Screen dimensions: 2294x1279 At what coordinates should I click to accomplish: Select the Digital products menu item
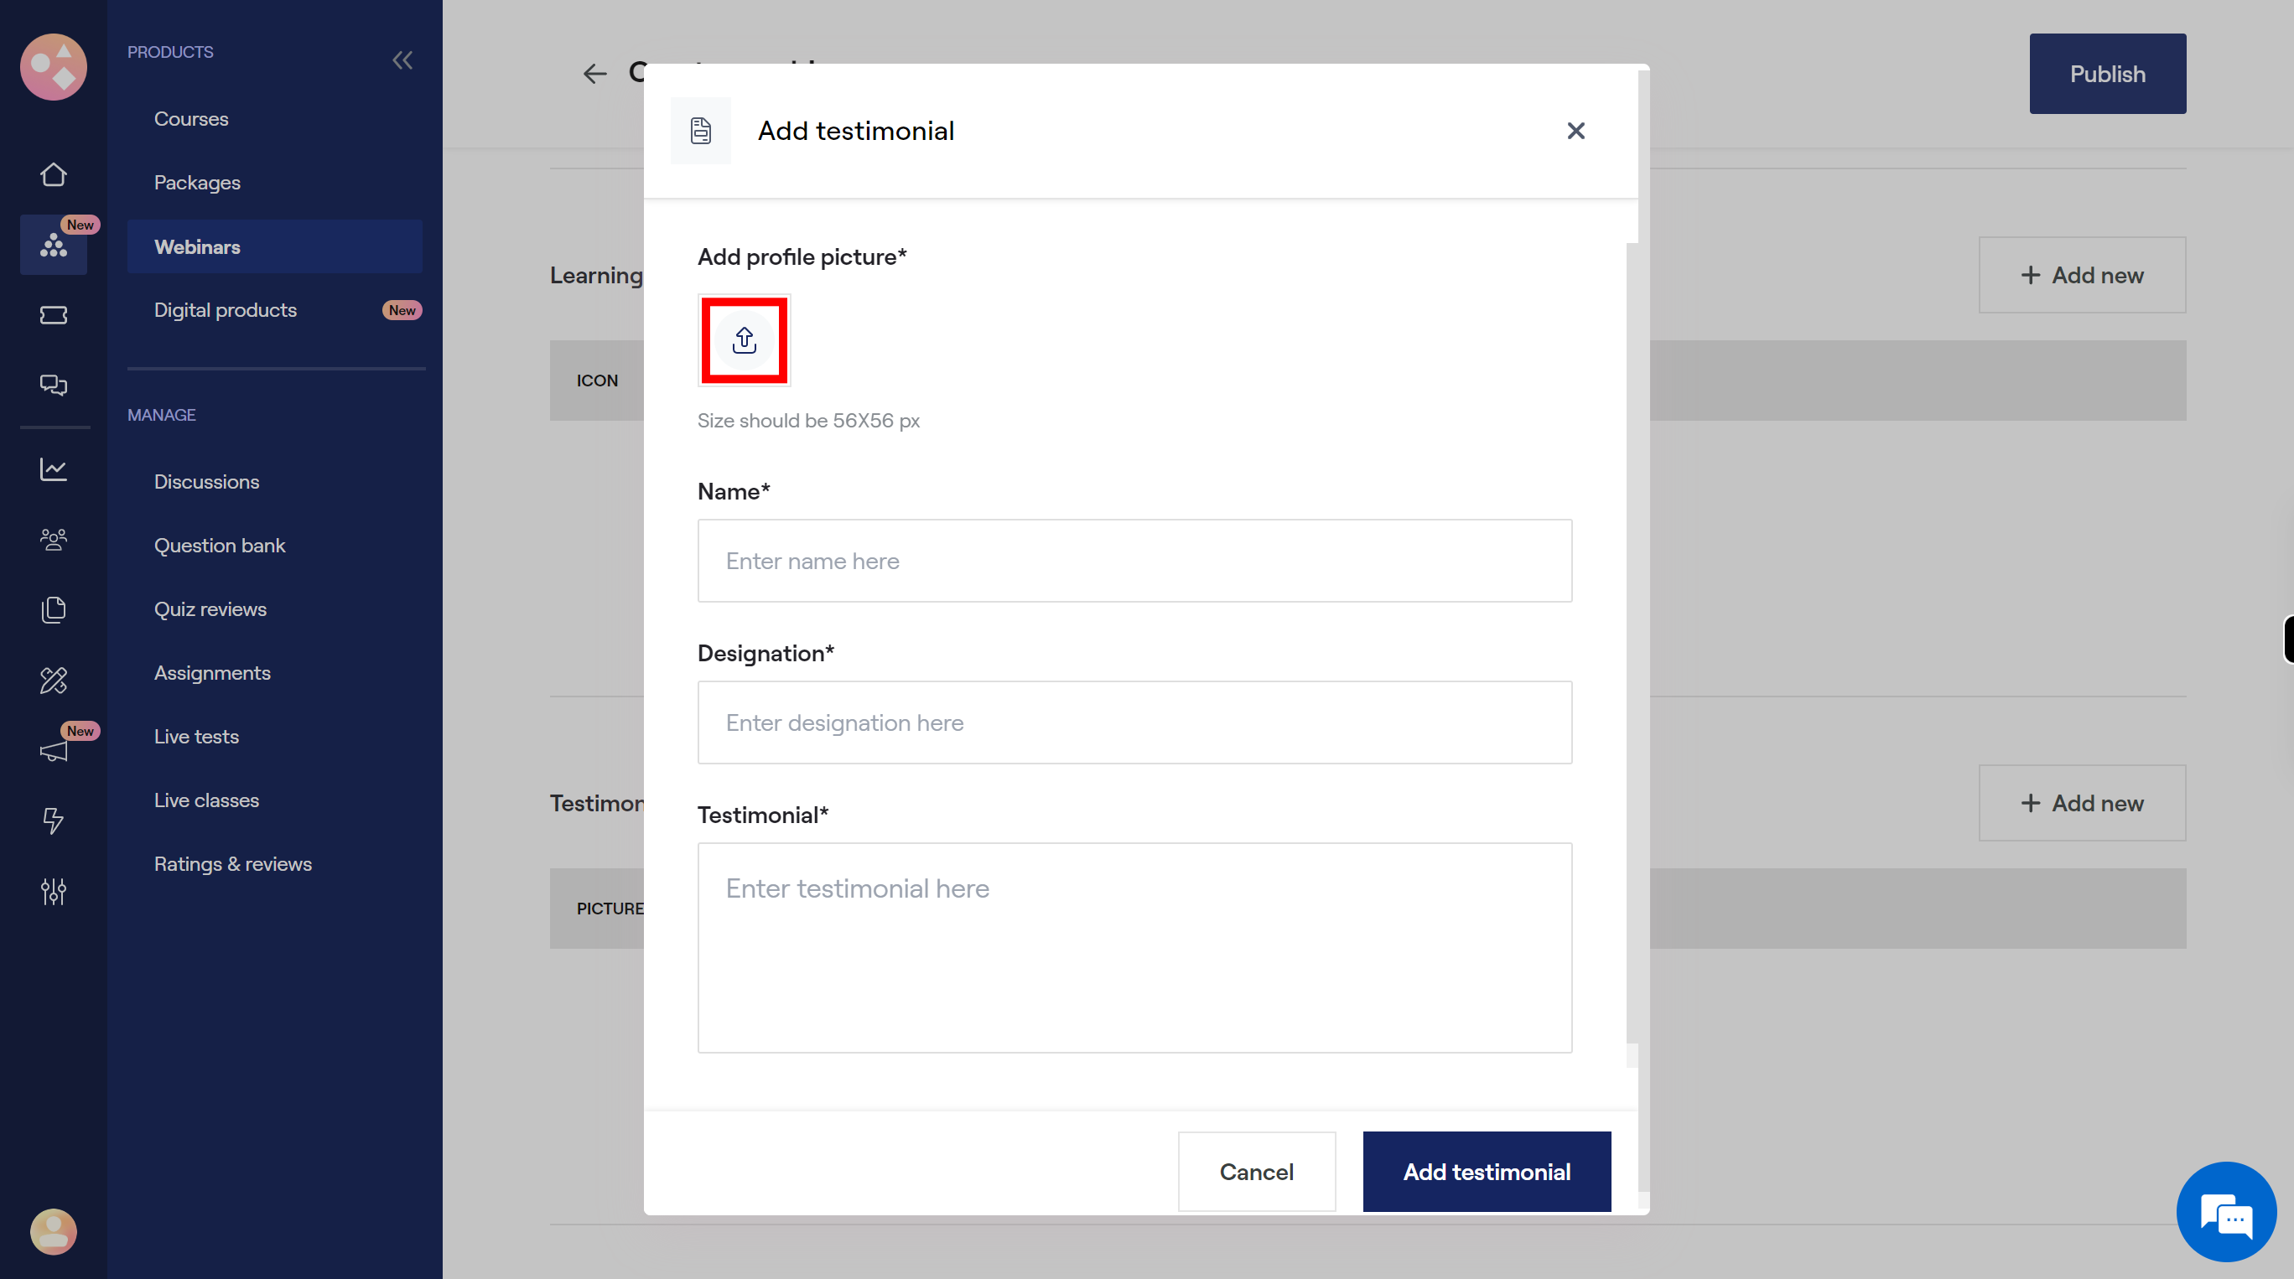(x=226, y=310)
